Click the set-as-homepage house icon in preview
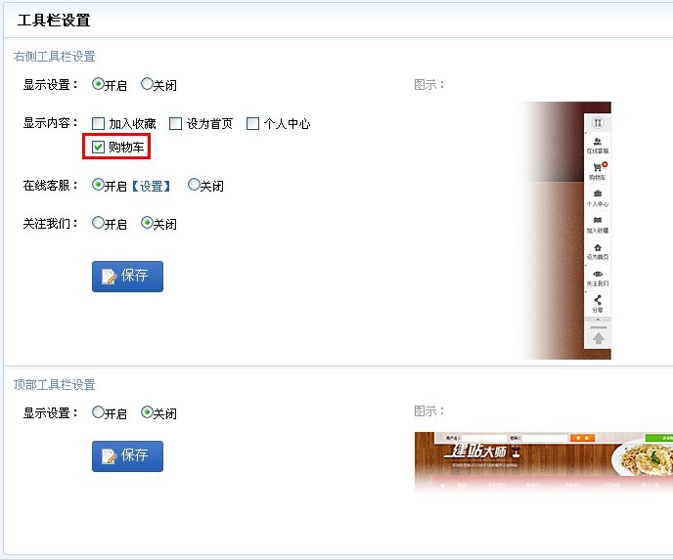Screen dimensions: 673x559 pyautogui.click(x=598, y=247)
